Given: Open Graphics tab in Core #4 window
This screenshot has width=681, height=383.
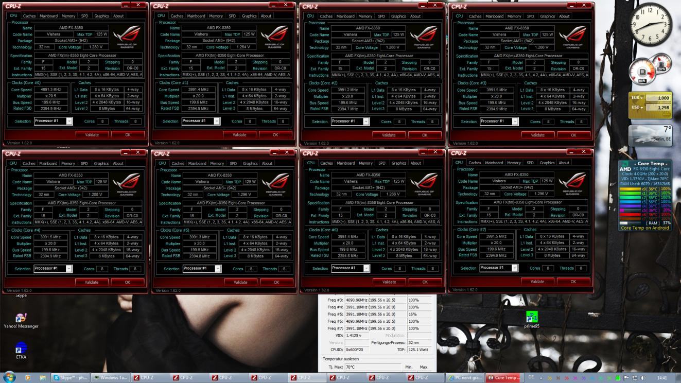Looking at the screenshot, I should [x=101, y=163].
